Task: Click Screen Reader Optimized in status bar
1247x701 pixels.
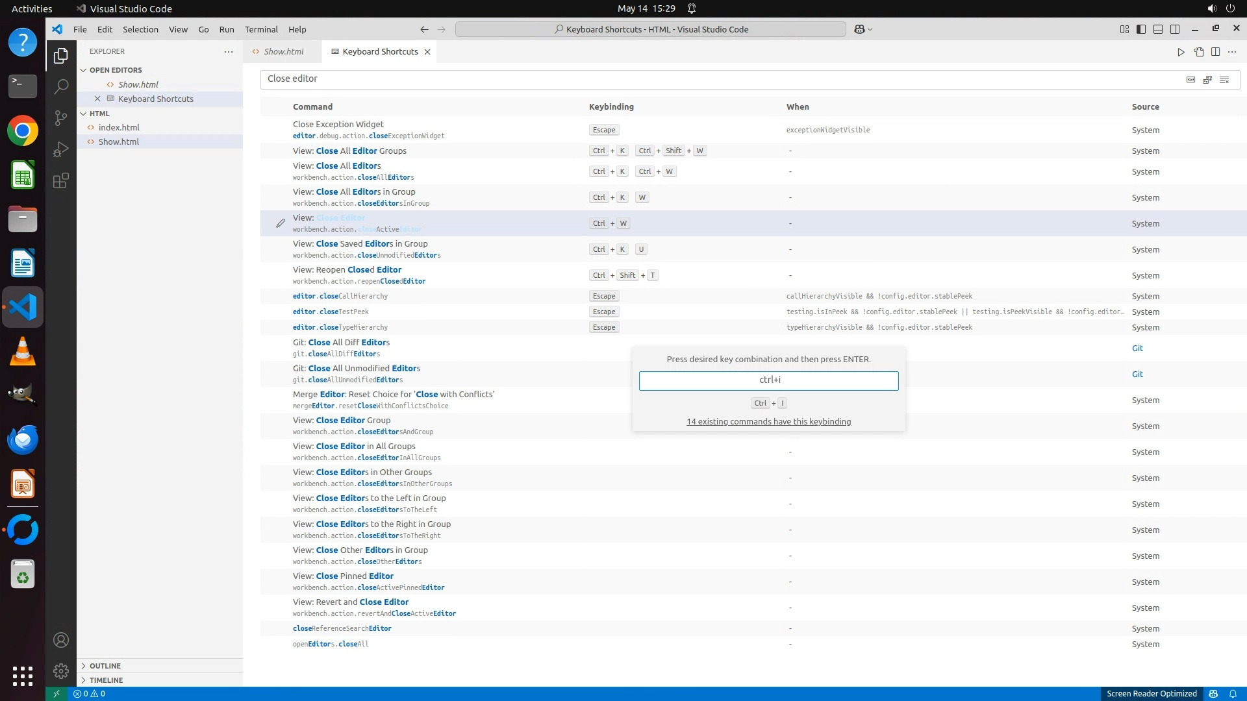Action: 1151,694
